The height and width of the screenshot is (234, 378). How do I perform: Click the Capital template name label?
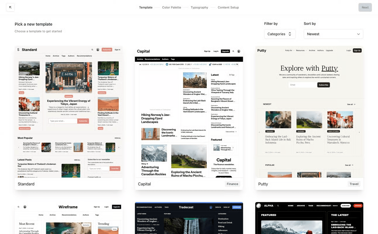144,184
